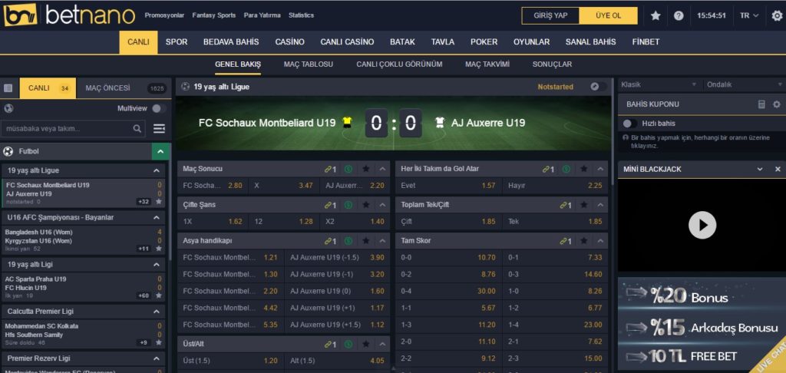The image size is (786, 373).
Task: Click the GİRİŞ YAP button
Action: (x=550, y=15)
